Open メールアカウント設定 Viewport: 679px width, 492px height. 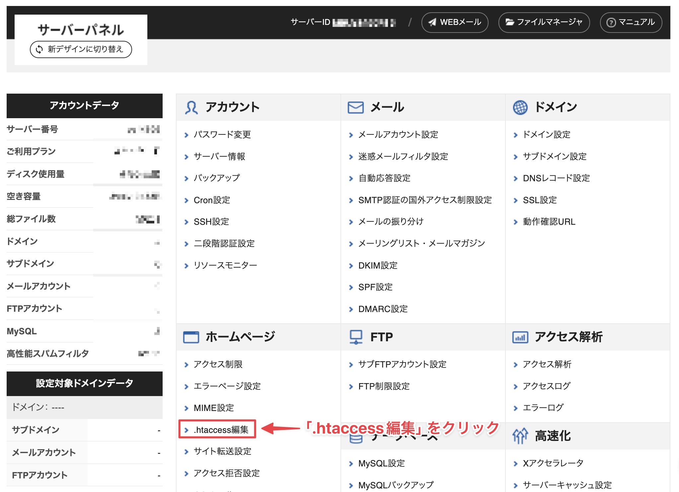tap(398, 134)
